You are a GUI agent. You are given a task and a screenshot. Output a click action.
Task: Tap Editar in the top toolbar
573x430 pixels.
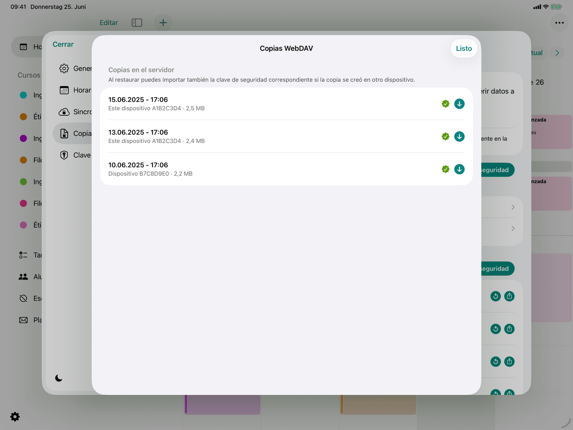[109, 23]
